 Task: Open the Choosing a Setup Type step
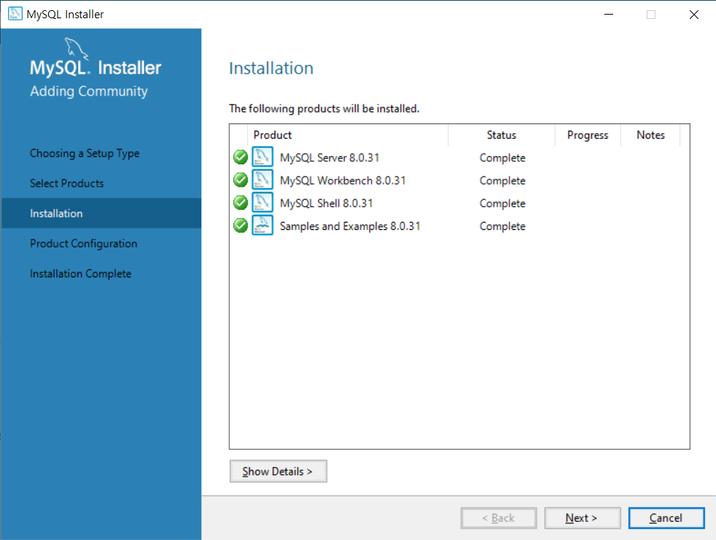tap(85, 153)
